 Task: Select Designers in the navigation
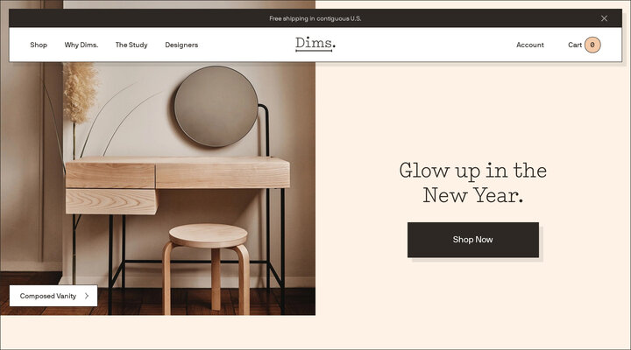(181, 45)
